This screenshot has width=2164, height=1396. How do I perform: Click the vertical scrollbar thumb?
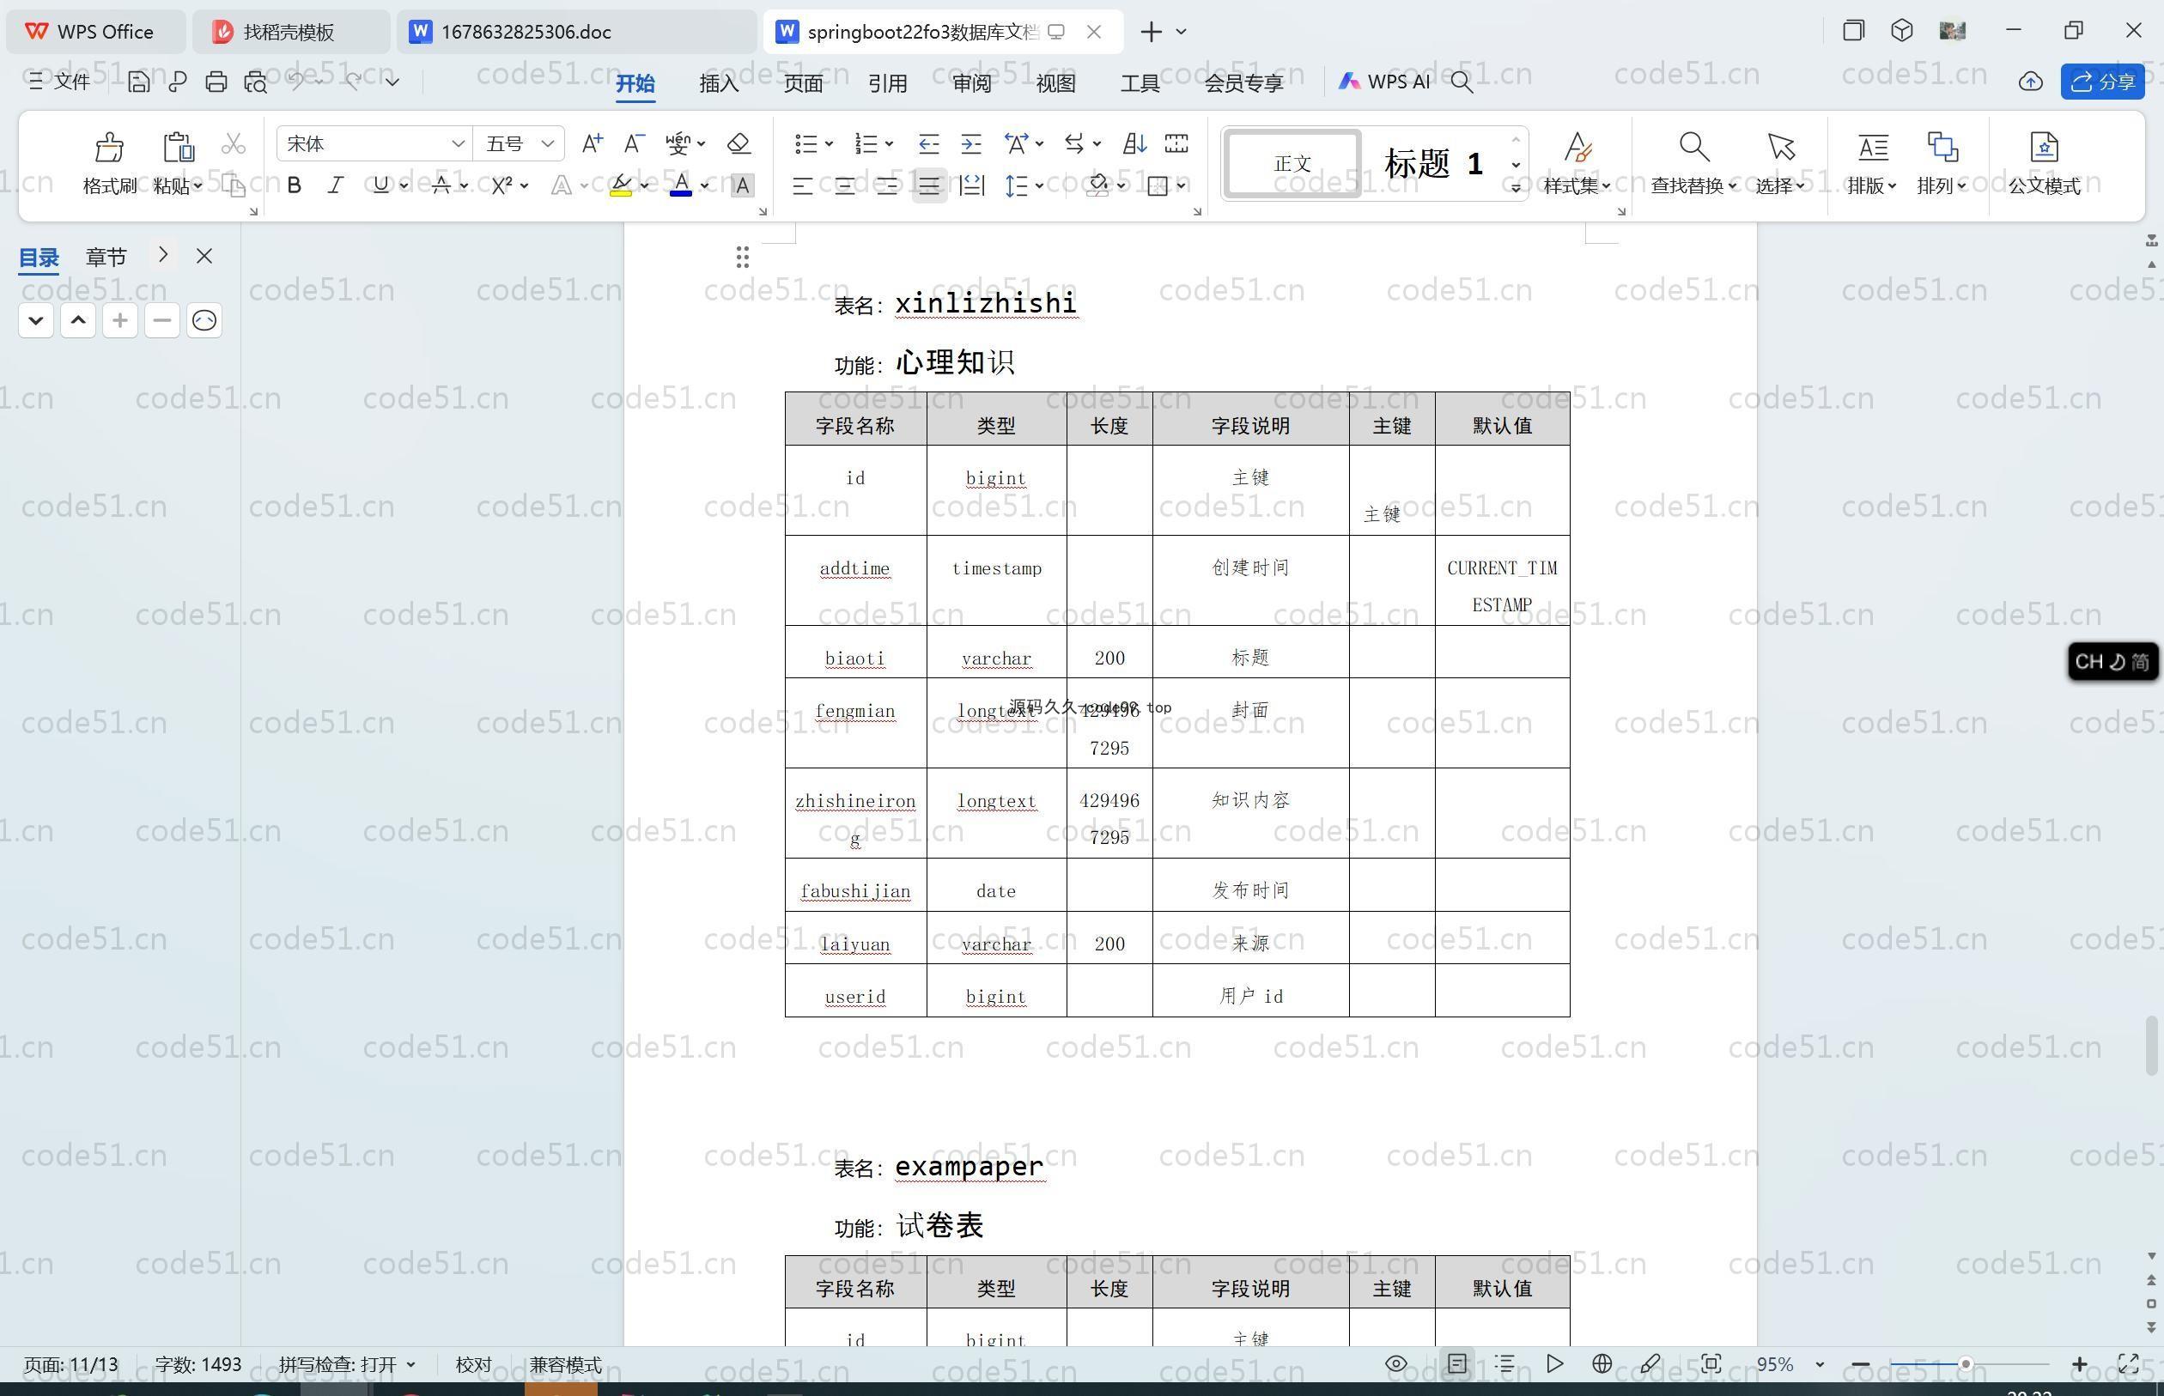point(2151,1047)
